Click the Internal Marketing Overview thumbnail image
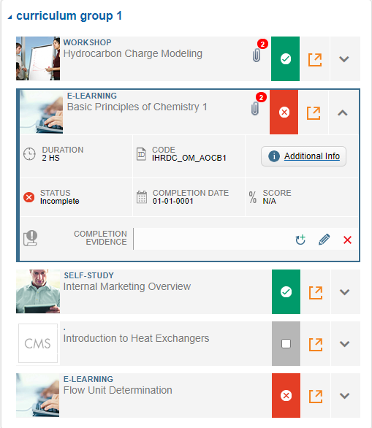 coord(38,291)
